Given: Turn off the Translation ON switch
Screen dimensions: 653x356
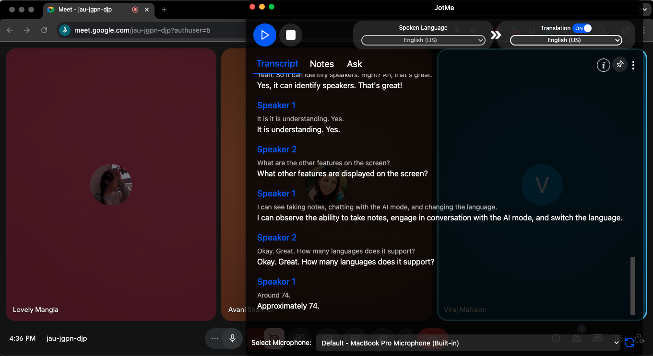Looking at the screenshot, I should [x=582, y=28].
